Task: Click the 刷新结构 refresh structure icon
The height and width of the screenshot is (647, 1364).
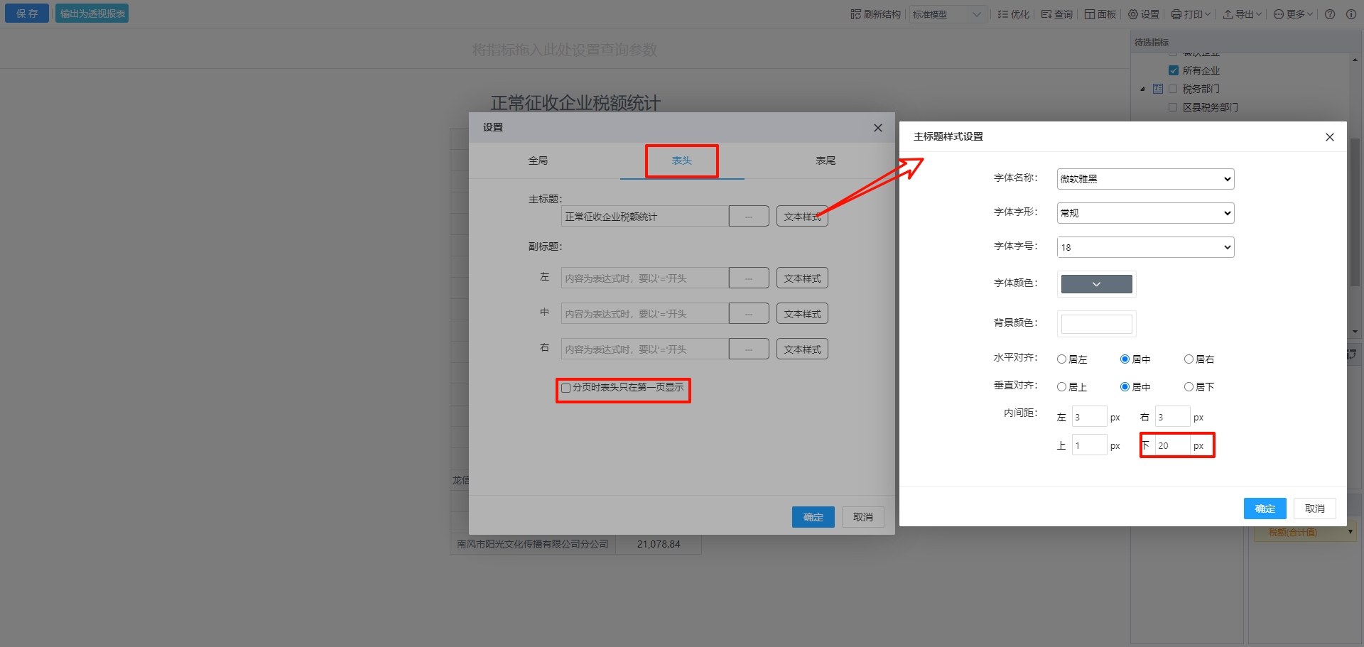Action: pos(855,14)
